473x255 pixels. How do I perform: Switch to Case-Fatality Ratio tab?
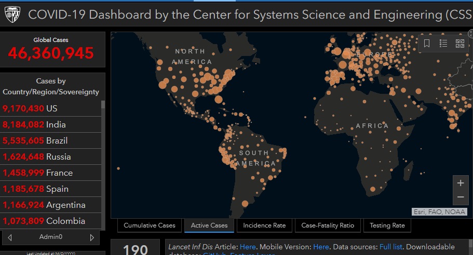tap(328, 225)
